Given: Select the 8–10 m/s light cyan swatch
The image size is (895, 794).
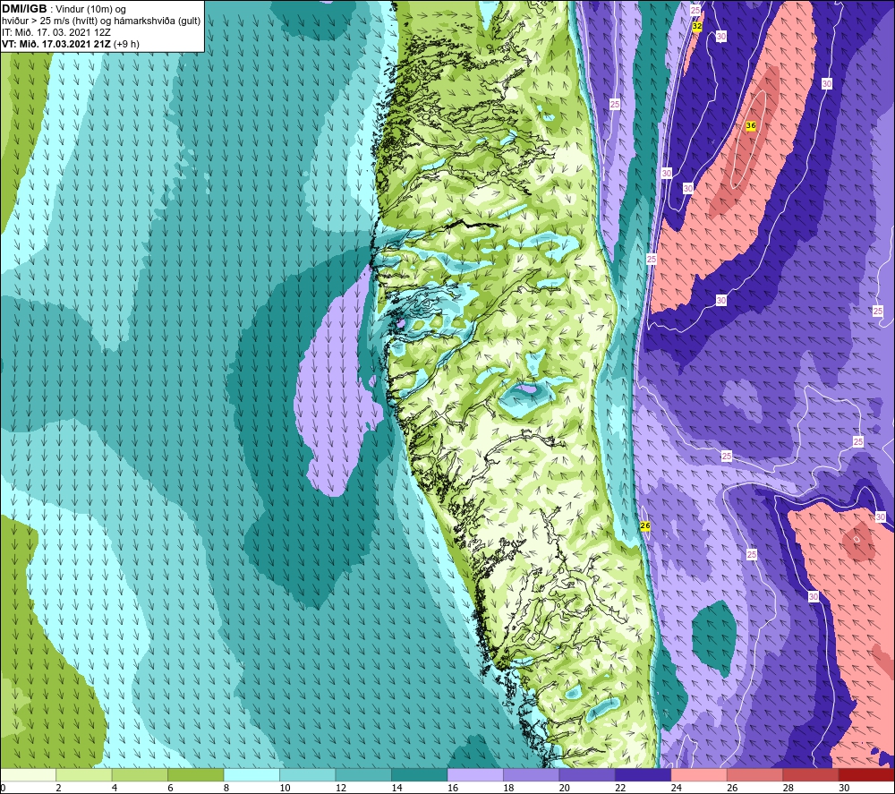Looking at the screenshot, I should 251,775.
